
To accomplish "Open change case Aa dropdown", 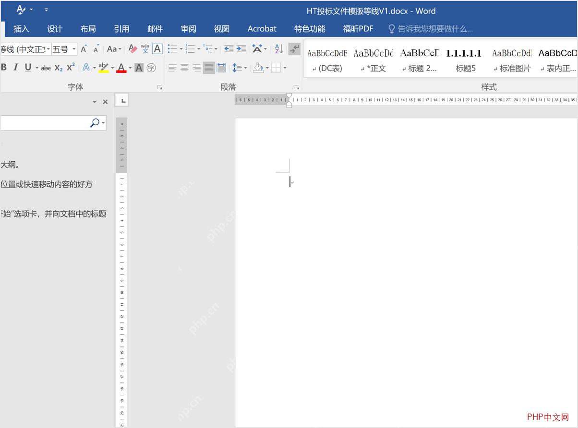I will click(114, 49).
